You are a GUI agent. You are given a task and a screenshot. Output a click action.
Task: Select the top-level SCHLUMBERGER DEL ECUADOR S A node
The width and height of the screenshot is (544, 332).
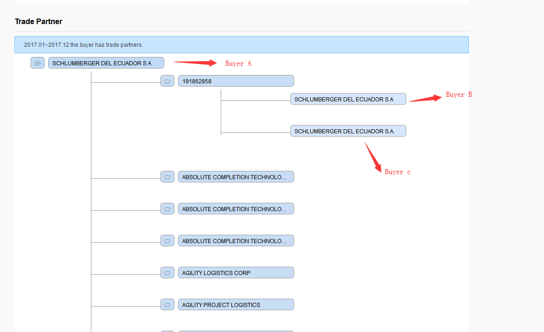coord(106,63)
